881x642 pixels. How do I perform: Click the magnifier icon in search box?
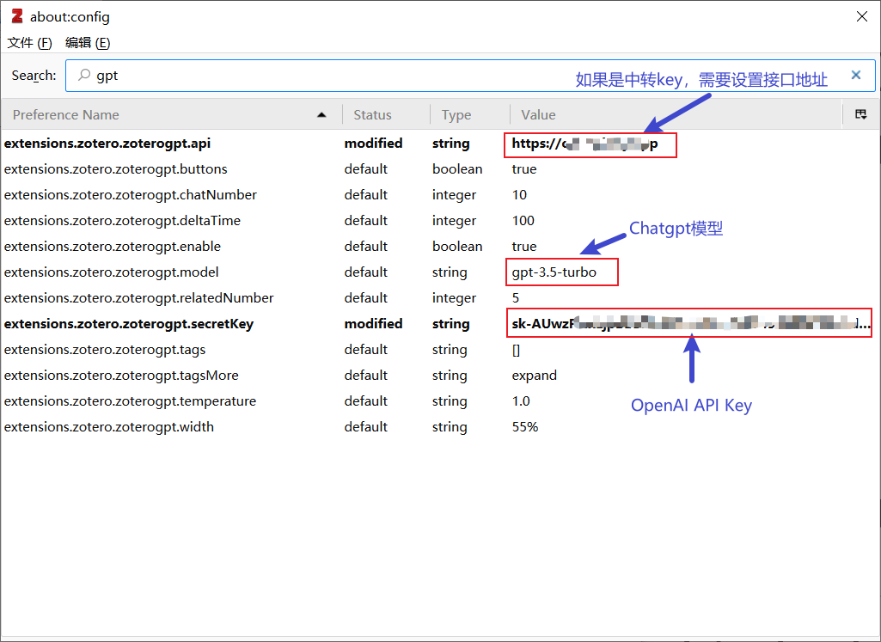point(84,75)
